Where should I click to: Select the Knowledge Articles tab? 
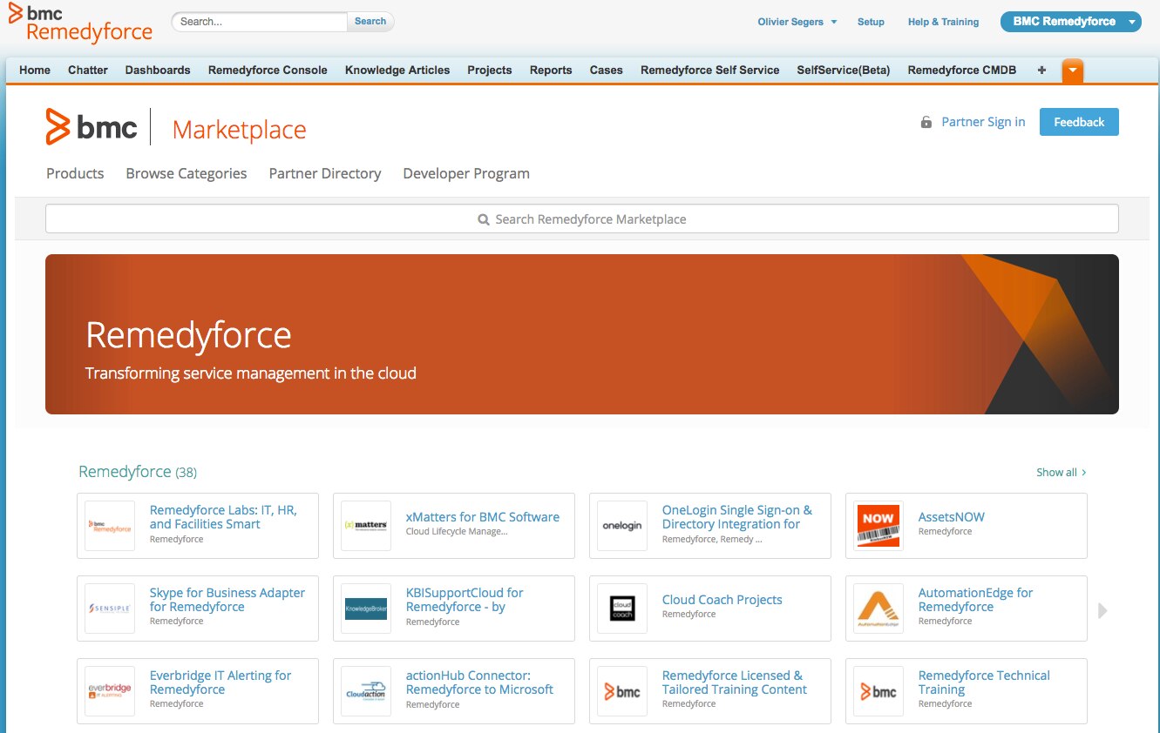coord(397,71)
